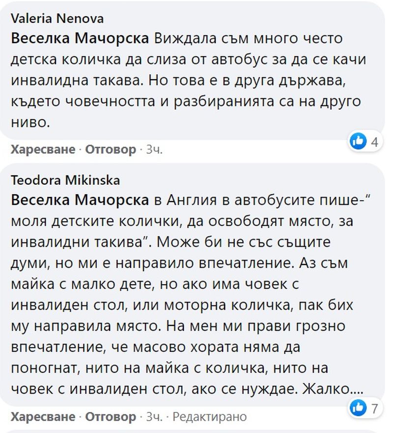View edit history via Редактирано
Screen dimensions: 393x433
(209, 416)
